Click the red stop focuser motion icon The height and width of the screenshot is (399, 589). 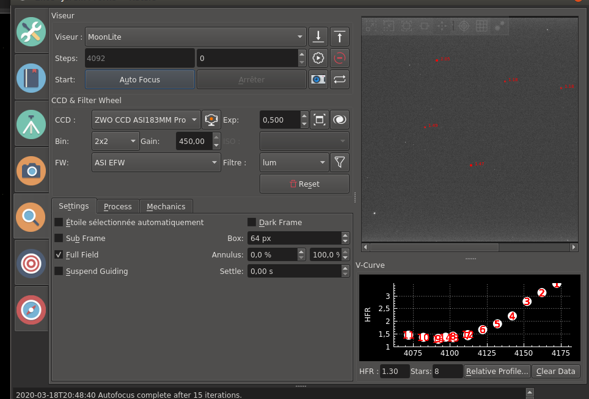click(340, 58)
